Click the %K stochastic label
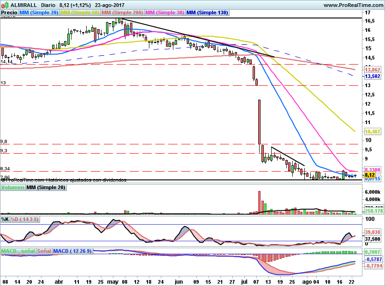 5,219
